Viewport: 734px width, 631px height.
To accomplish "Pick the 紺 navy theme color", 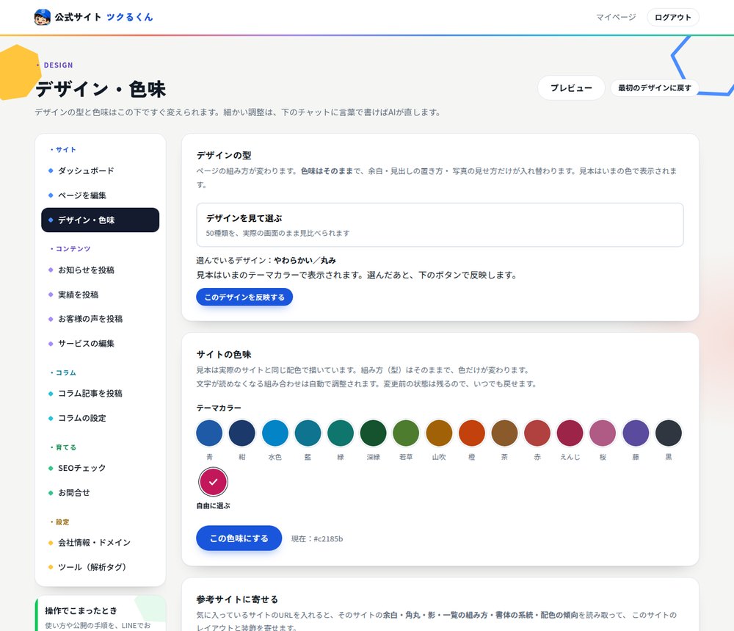I will coord(242,433).
